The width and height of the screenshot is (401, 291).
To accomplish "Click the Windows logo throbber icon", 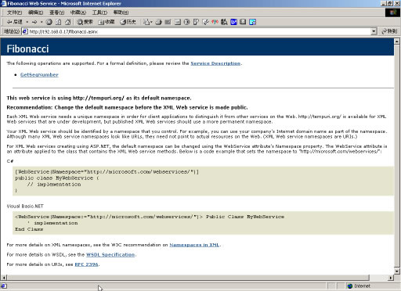I will [392, 13].
